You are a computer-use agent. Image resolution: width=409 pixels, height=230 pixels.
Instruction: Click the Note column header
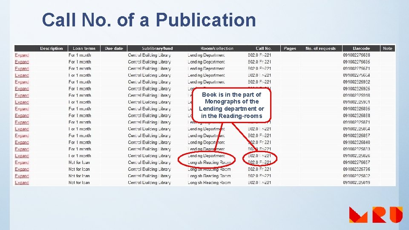click(388, 49)
